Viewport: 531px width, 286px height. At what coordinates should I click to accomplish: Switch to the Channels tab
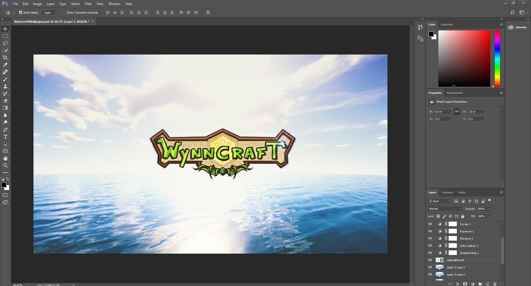click(x=447, y=193)
